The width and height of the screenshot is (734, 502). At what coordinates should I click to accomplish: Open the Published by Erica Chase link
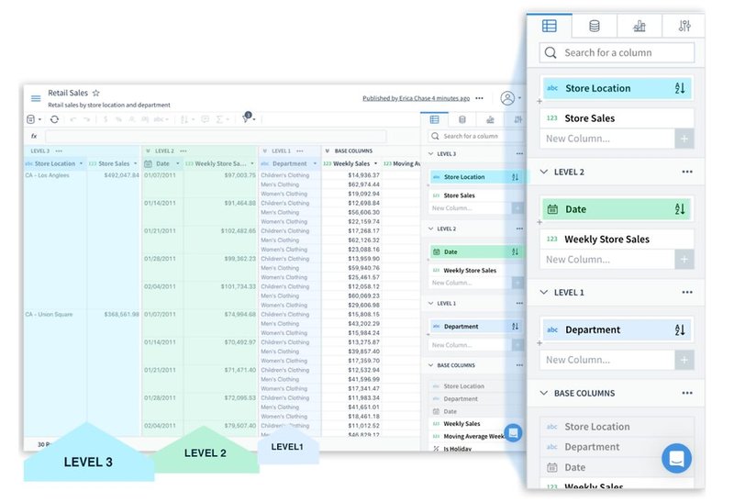point(416,98)
